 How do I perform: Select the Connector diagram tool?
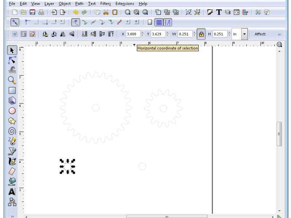click(x=12, y=202)
